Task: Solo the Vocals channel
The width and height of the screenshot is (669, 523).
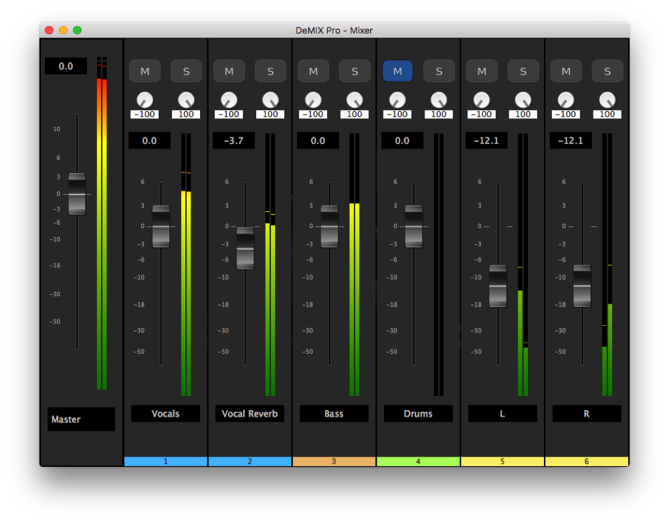Action: point(186,72)
